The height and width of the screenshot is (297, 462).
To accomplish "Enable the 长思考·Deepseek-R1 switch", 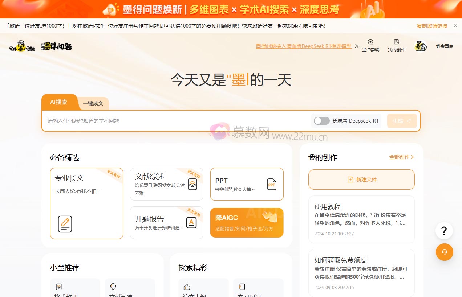I will point(321,120).
